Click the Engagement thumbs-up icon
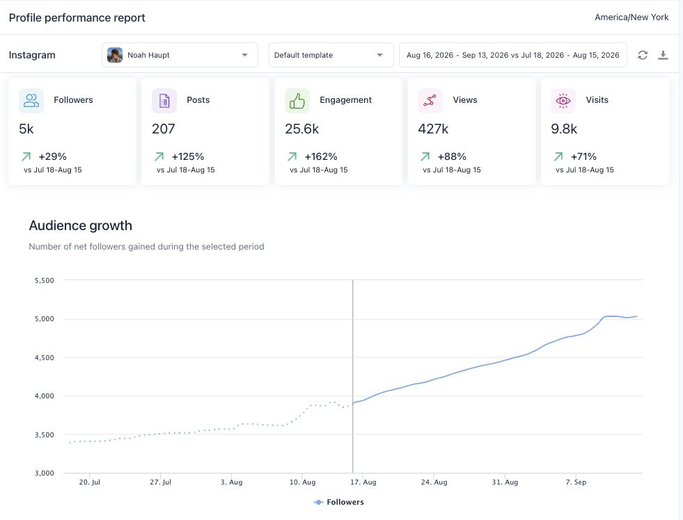 tap(297, 101)
